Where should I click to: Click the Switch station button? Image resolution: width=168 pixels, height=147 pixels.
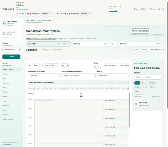click(x=11, y=57)
